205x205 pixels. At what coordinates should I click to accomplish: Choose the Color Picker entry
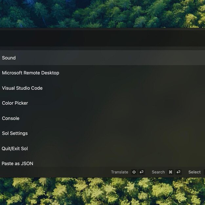tap(102, 103)
